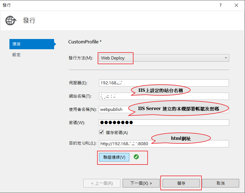Switch to the 設定 tab
The width and height of the screenshot is (245, 193).
pyautogui.click(x=17, y=55)
